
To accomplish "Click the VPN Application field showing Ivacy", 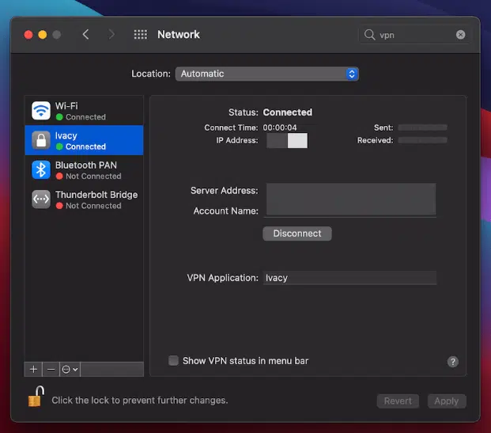I will click(349, 278).
